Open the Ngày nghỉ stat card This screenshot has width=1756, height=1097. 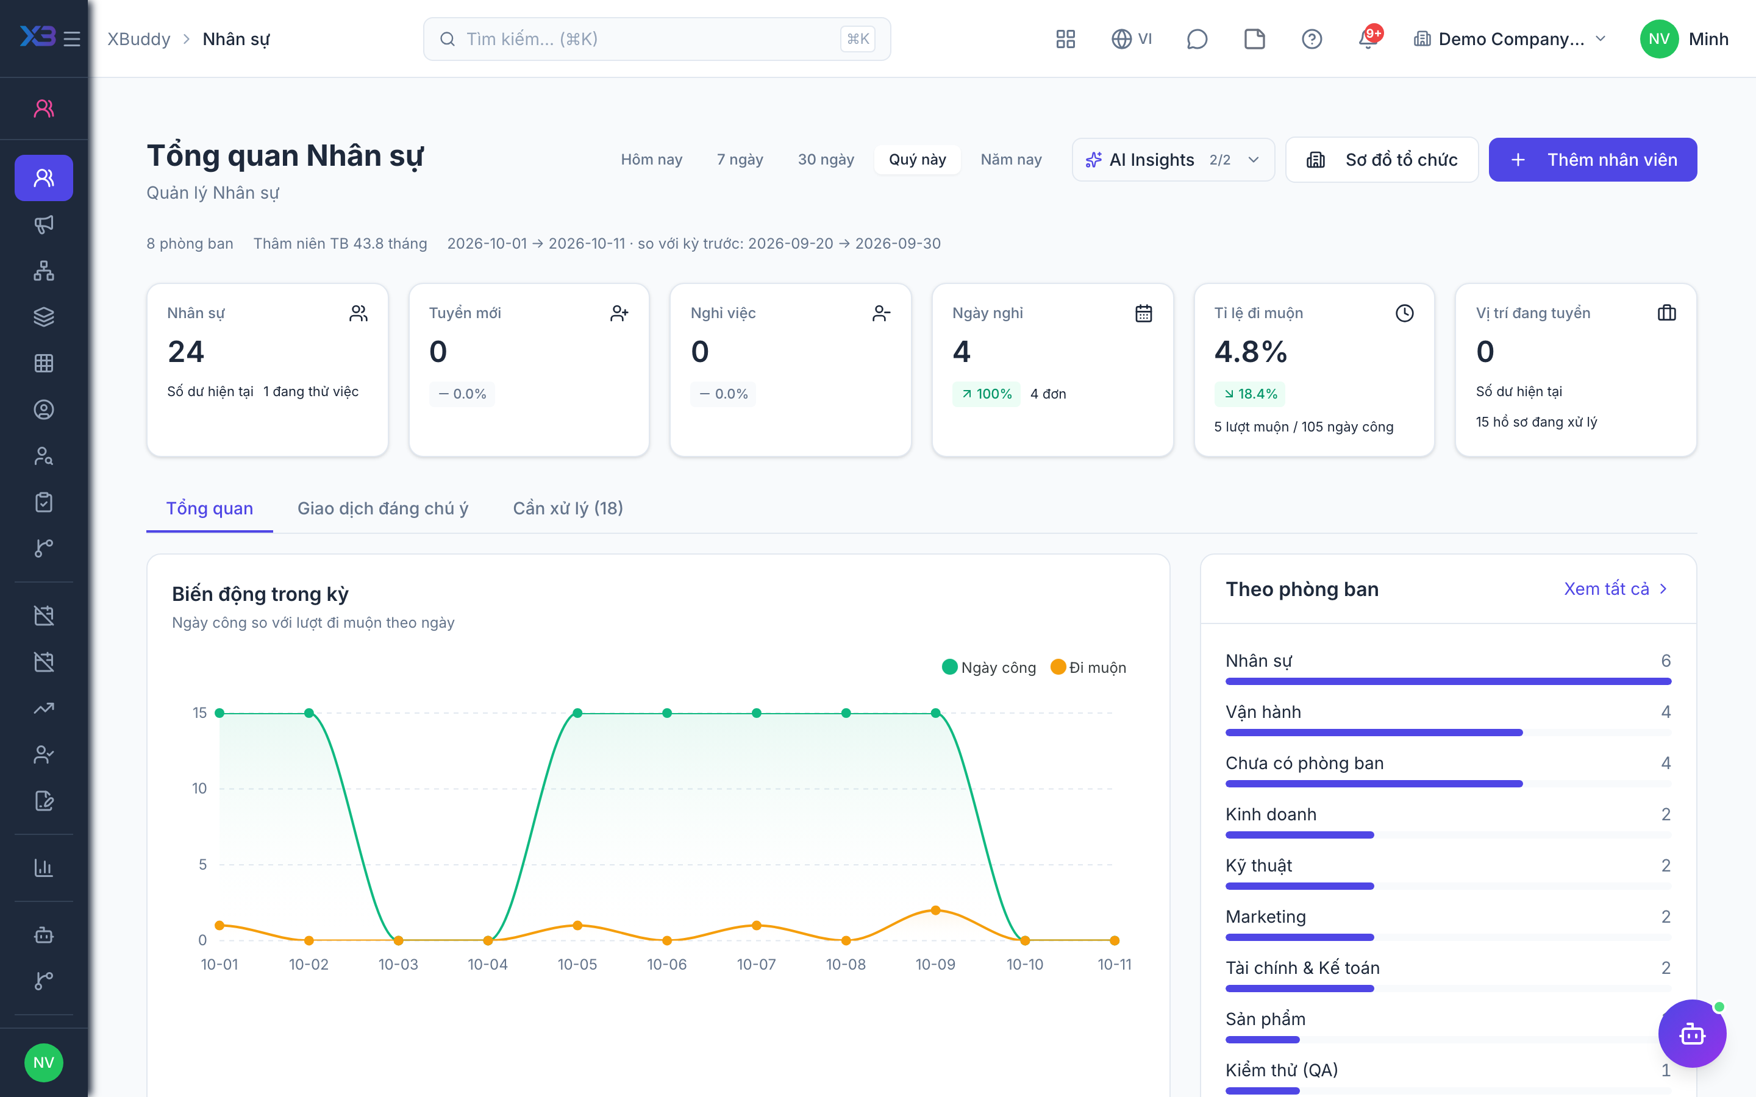click(1052, 370)
